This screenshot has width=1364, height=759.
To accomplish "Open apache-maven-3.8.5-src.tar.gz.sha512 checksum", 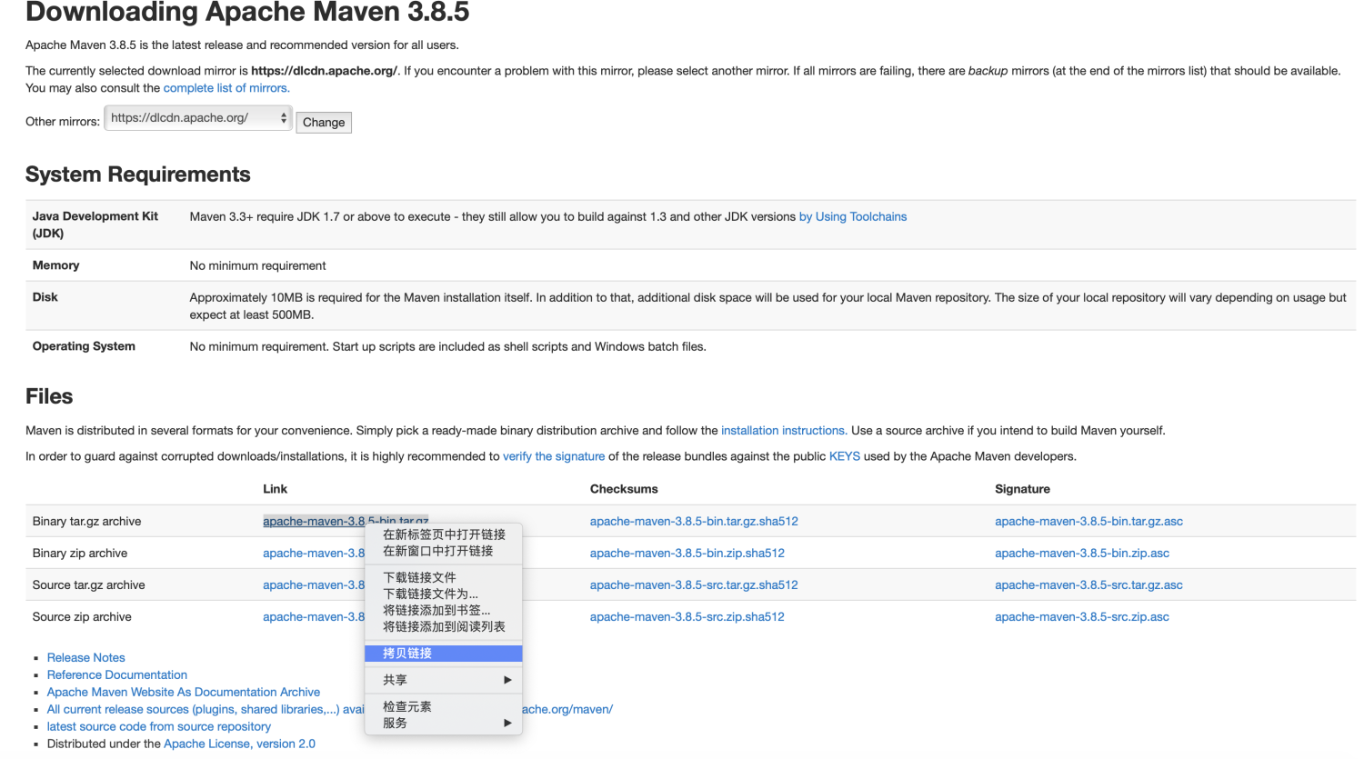I will point(694,584).
